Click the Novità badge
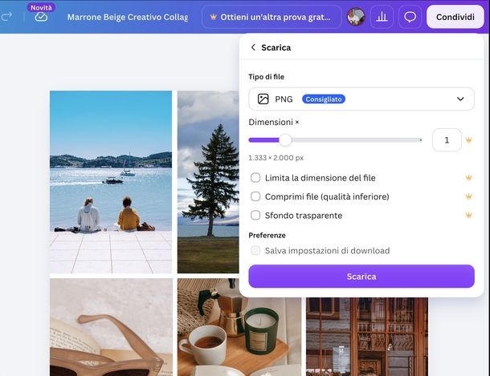The height and width of the screenshot is (376, 490). pyautogui.click(x=41, y=7)
